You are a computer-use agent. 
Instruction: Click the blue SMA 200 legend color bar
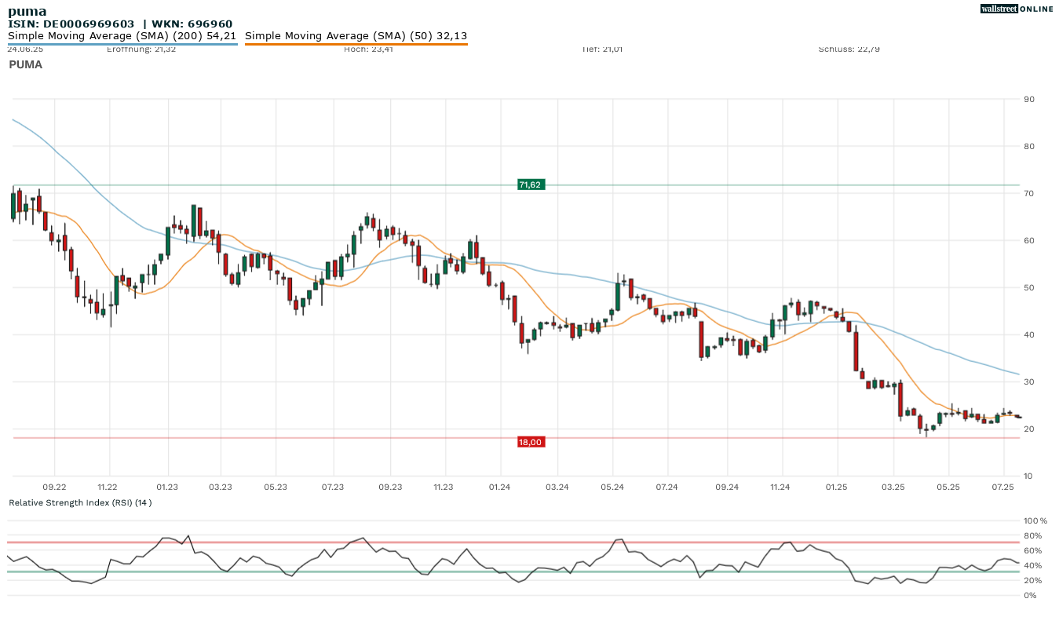(122, 45)
